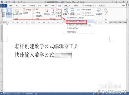Image resolution: width=129 pixels, height=95 pixels.
Task: Switch to the 开发工具 developer tab
Action: 67,6
